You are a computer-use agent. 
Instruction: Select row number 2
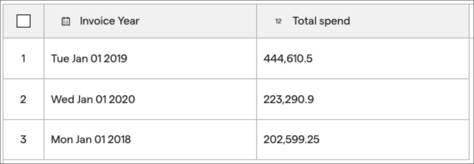[23, 99]
